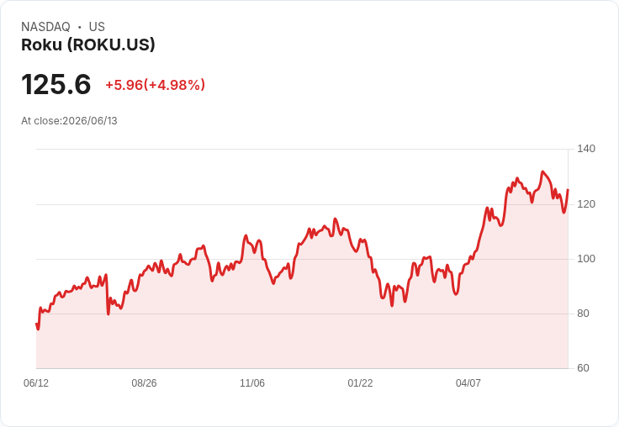Click the US market label
The width and height of the screenshot is (619, 427).
click(x=97, y=27)
